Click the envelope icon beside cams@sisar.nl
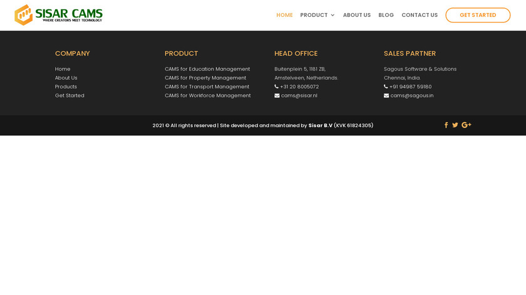The height and width of the screenshot is (295, 526). (277, 96)
